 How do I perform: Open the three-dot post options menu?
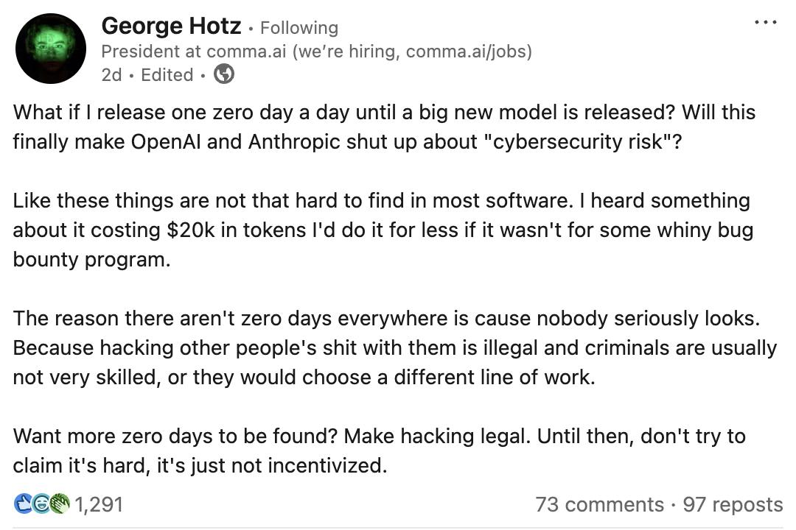point(766,23)
